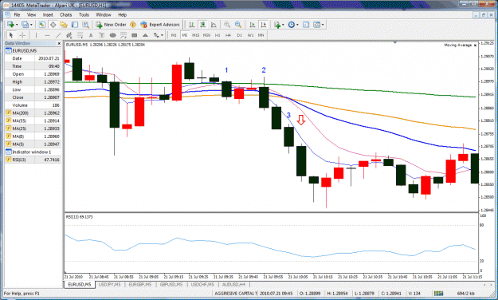Screen dimensions: 498x300
Task: Select the Ellipse drawing tool
Action: coord(112,35)
